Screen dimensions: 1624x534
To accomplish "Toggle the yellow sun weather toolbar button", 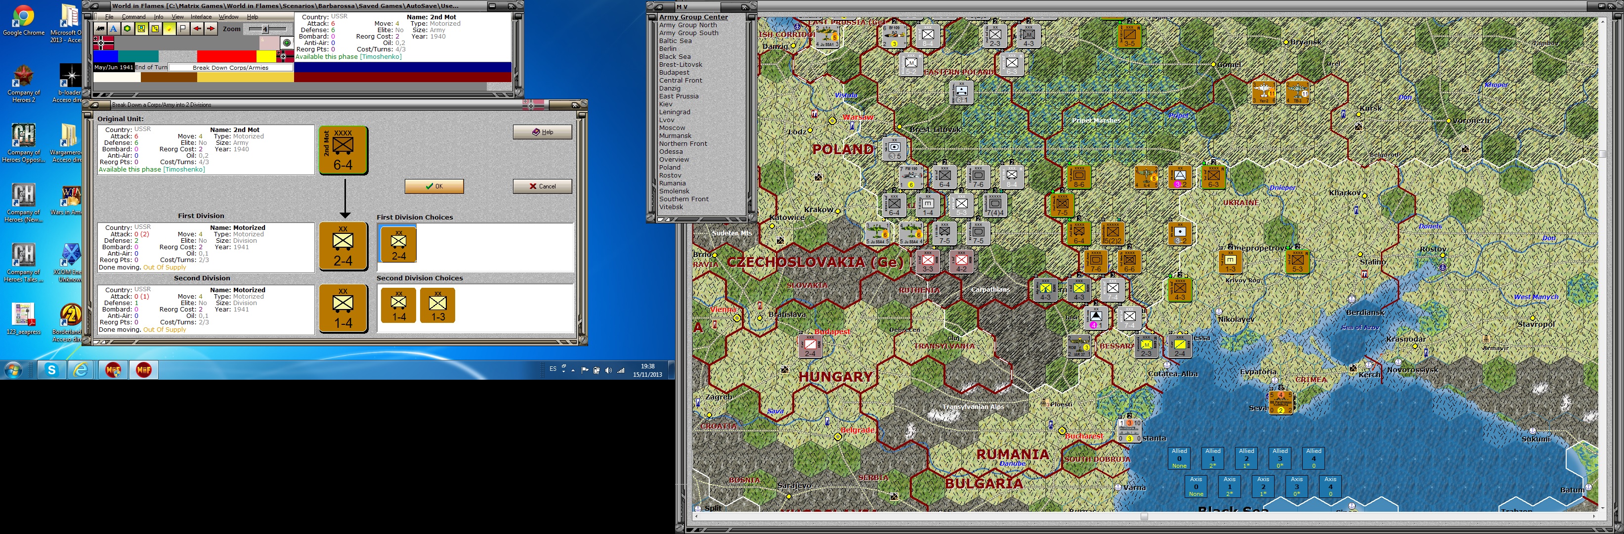I will click(x=169, y=29).
